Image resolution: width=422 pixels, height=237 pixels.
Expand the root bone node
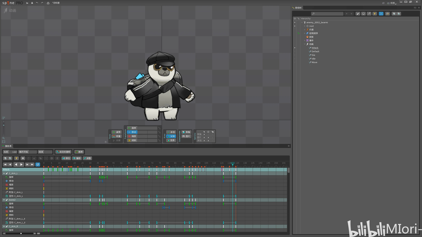pyautogui.click(x=305, y=26)
